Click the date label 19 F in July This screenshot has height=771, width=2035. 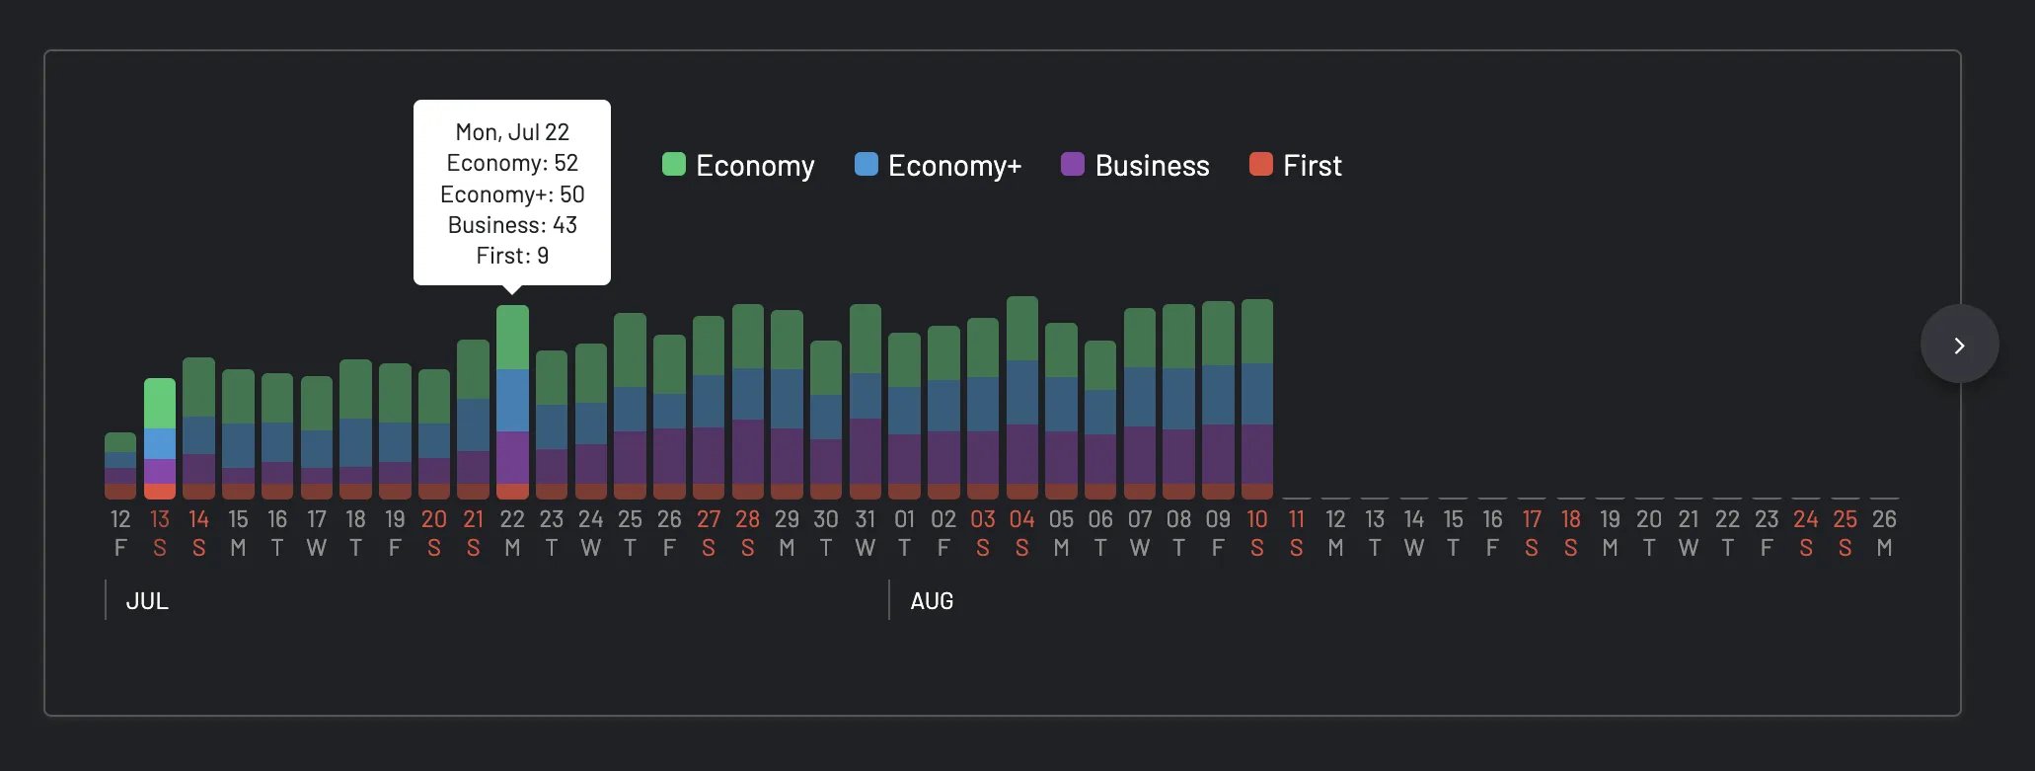(x=395, y=533)
